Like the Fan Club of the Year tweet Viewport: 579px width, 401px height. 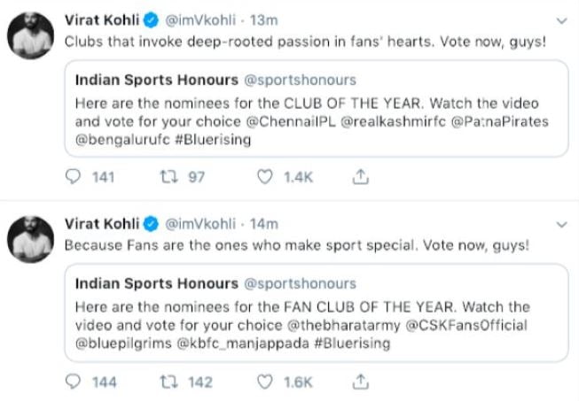pos(264,382)
